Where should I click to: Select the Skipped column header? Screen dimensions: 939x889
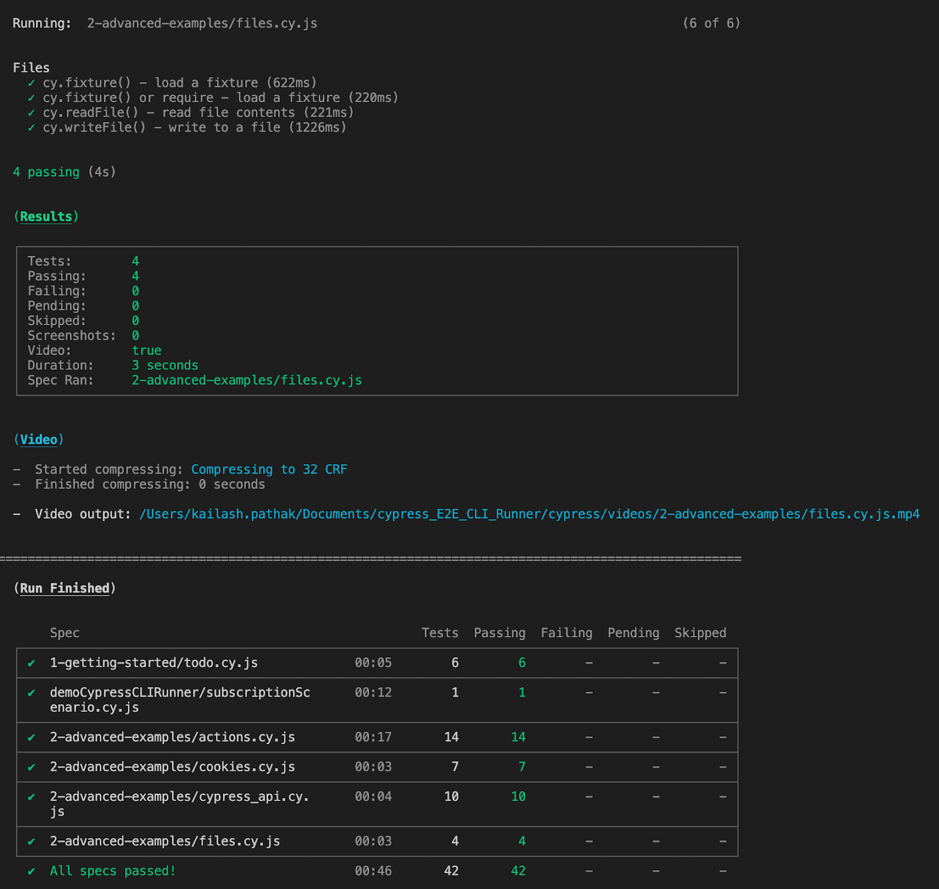(x=700, y=633)
